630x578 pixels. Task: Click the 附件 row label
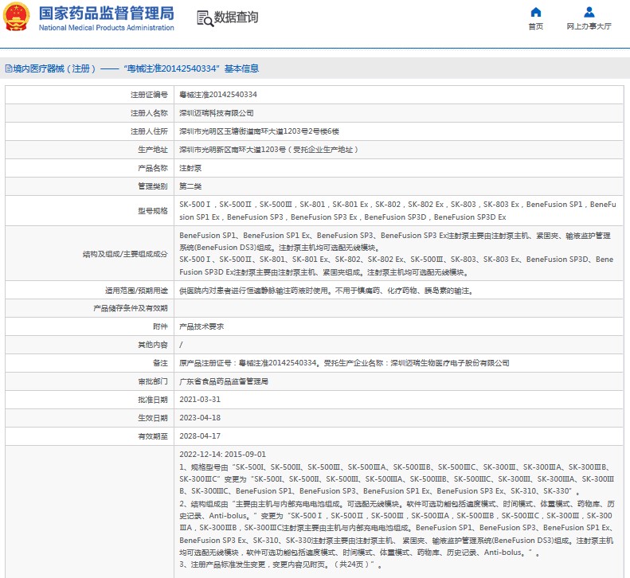pos(160,326)
